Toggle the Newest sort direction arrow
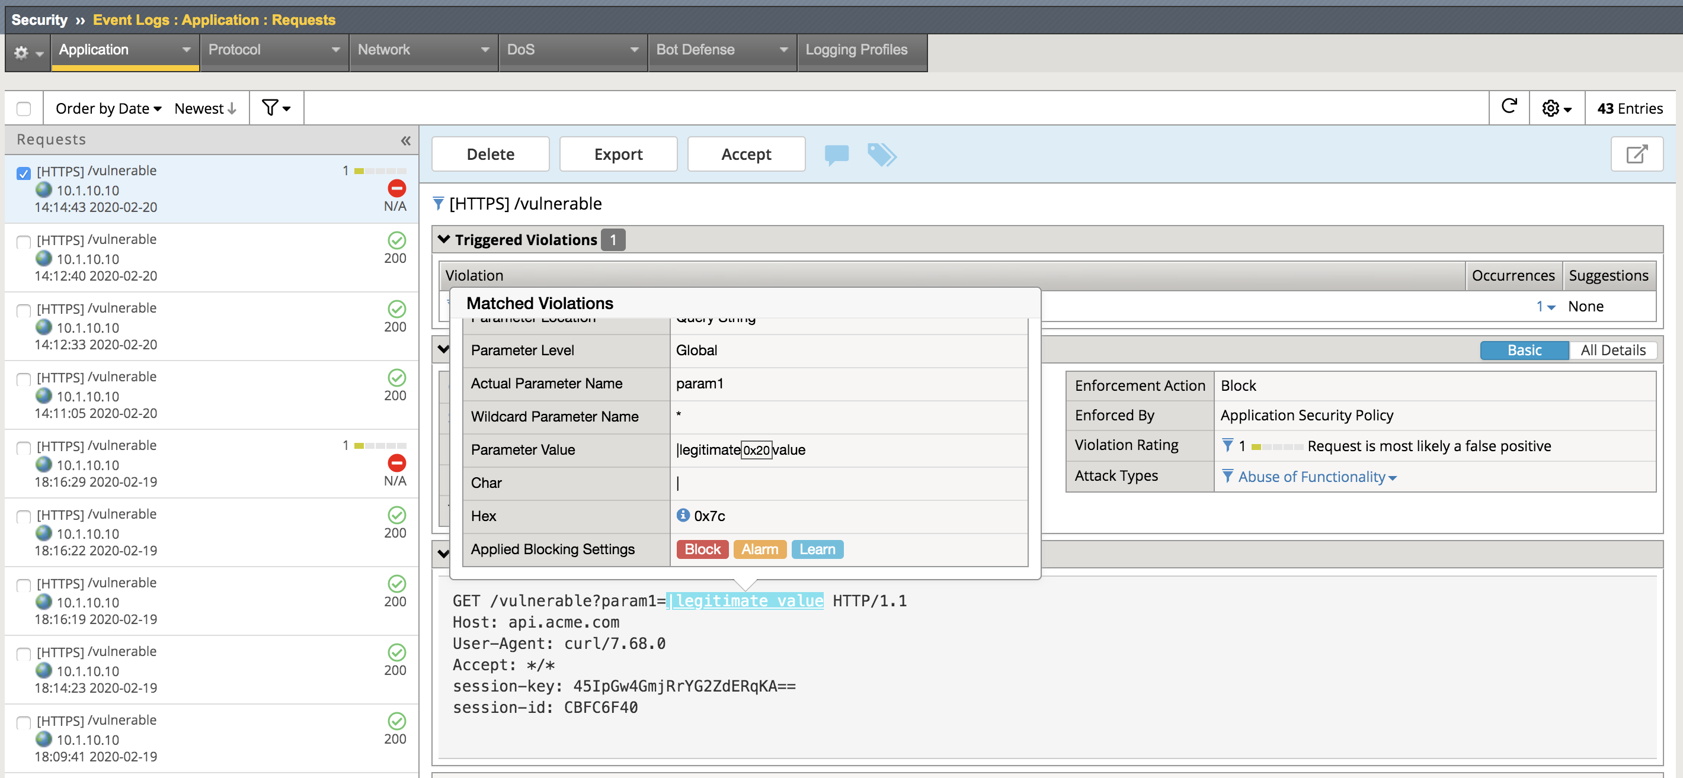 point(232,108)
